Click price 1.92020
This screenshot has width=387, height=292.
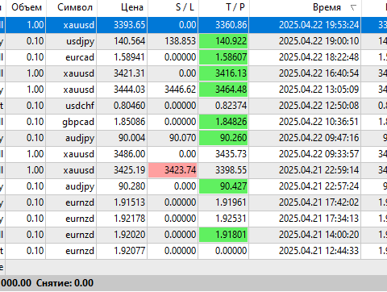[129, 235]
